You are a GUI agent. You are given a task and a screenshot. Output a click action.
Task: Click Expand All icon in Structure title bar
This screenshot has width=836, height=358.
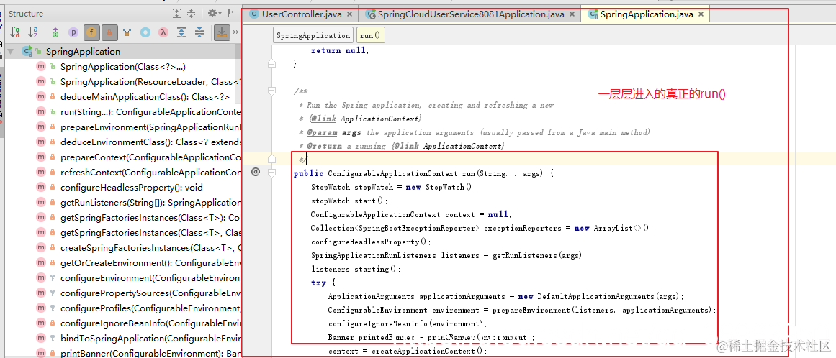click(x=177, y=13)
